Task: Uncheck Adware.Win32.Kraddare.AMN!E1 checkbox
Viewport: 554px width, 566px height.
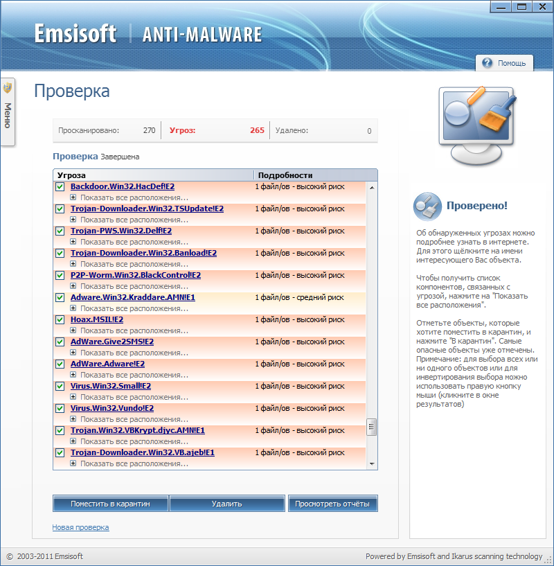Action: click(x=60, y=297)
